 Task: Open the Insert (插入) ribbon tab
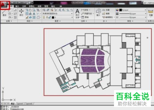point(17,6)
